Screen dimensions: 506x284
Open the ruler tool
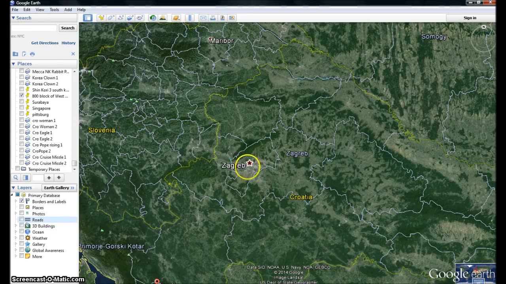[x=190, y=18]
